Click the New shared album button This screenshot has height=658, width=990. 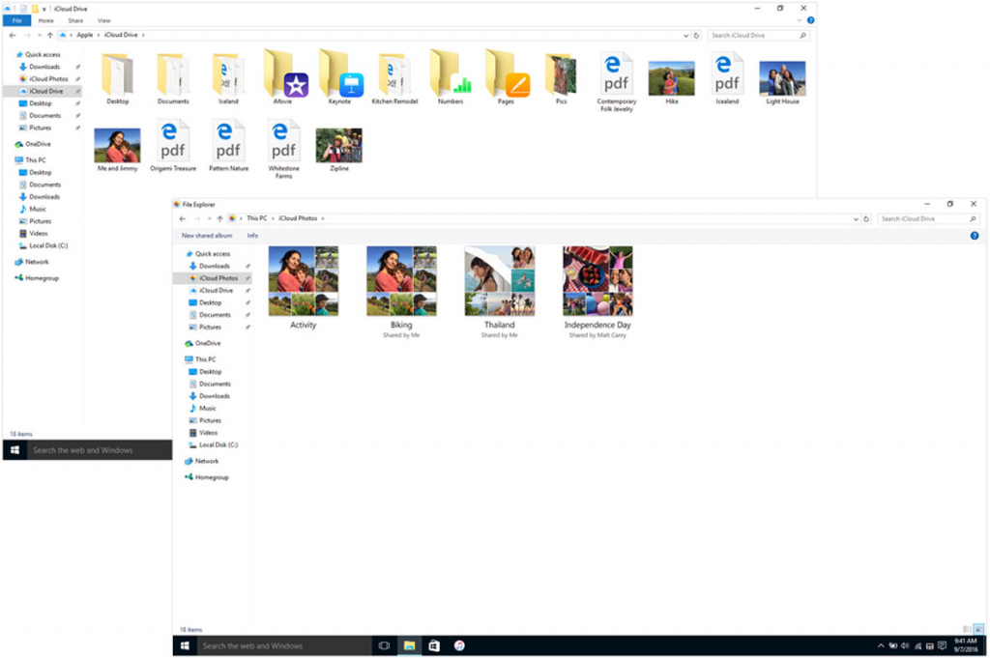[207, 236]
